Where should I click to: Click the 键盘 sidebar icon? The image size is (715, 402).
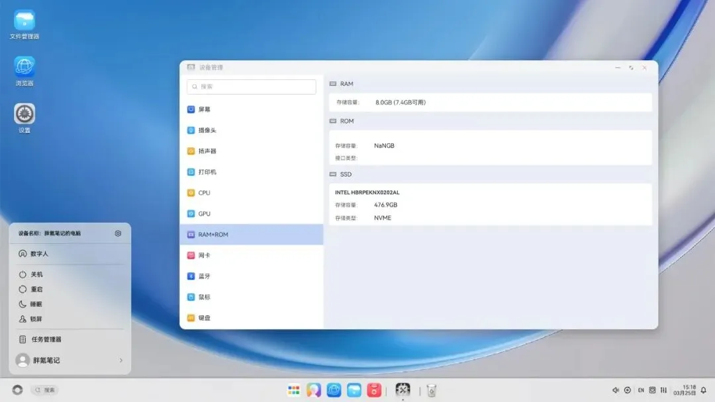click(191, 318)
